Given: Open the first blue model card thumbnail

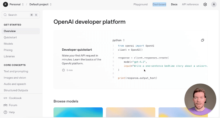Looking at the screenshot, I should click(x=78, y=112).
